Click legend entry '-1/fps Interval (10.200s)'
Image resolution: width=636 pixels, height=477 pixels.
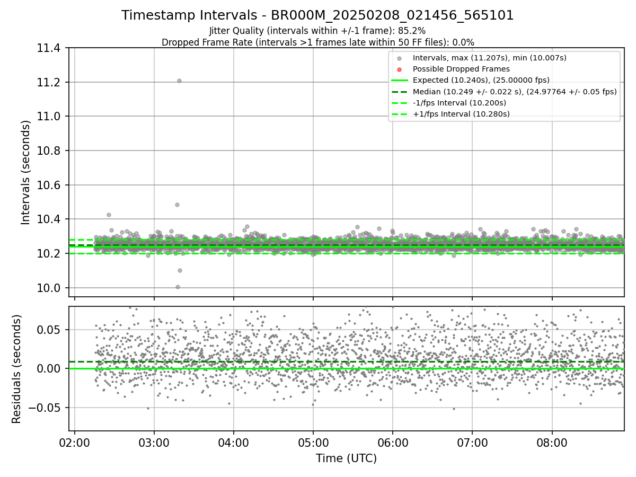pos(460,103)
